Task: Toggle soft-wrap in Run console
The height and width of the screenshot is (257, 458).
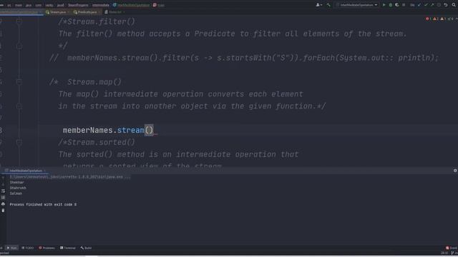Action: point(3,191)
